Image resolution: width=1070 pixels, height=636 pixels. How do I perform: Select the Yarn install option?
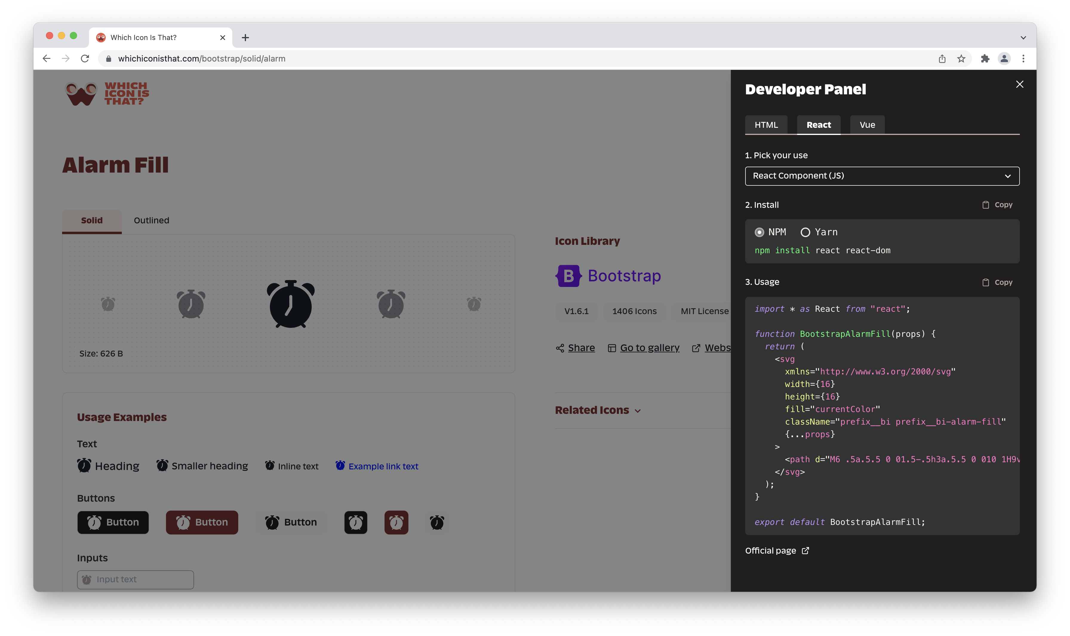pyautogui.click(x=806, y=232)
